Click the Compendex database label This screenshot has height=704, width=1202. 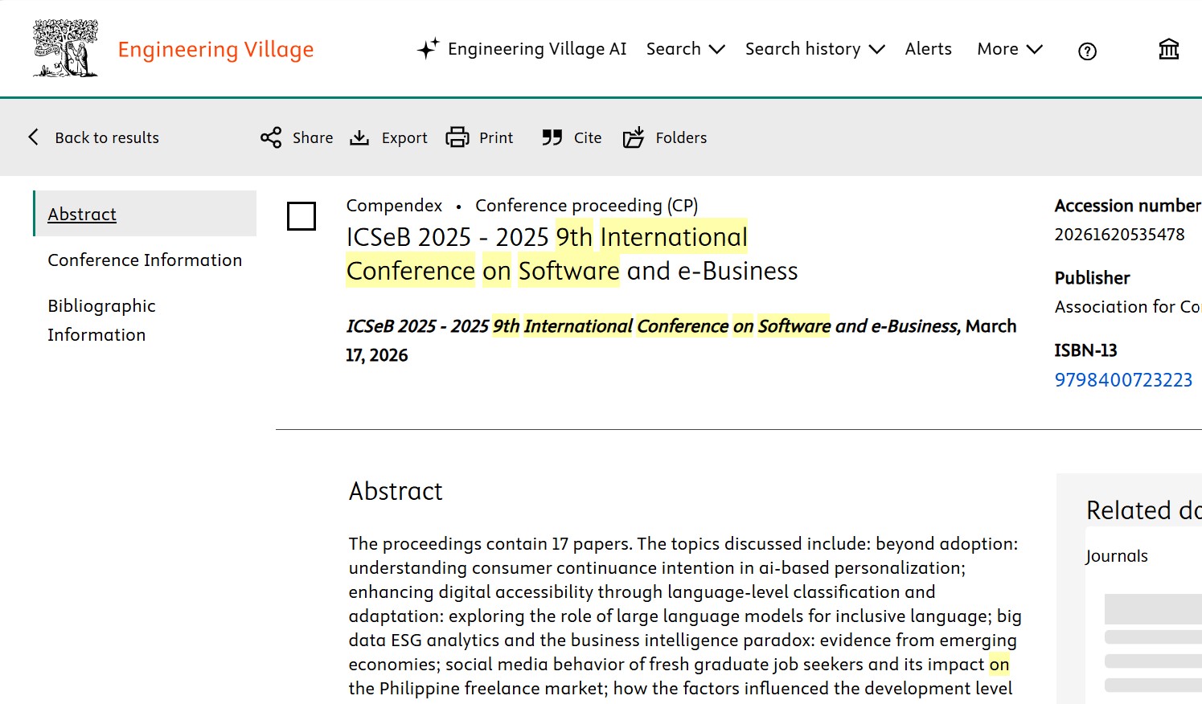(x=394, y=205)
